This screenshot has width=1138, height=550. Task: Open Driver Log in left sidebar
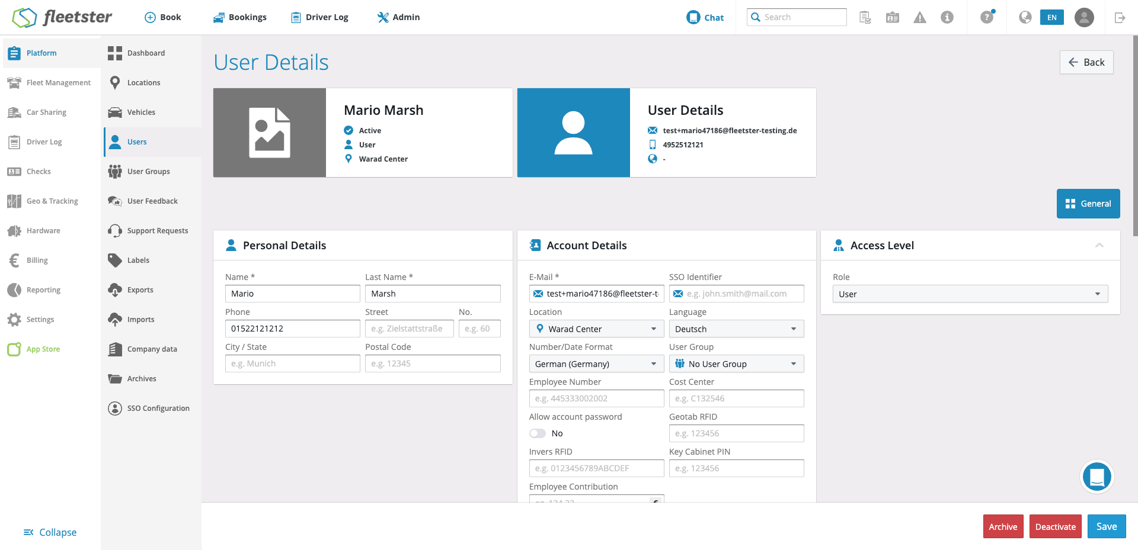point(52,142)
